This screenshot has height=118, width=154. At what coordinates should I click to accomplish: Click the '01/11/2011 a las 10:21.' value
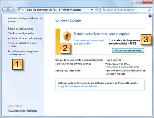pyautogui.click(x=118, y=64)
